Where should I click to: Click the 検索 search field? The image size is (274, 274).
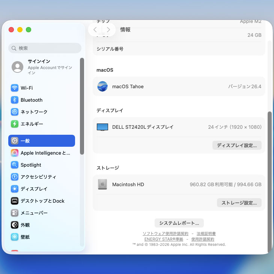click(45, 48)
